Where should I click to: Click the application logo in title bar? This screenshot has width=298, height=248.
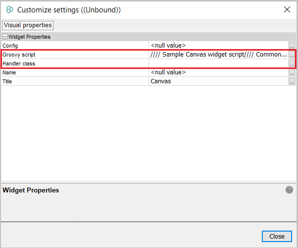click(9, 9)
